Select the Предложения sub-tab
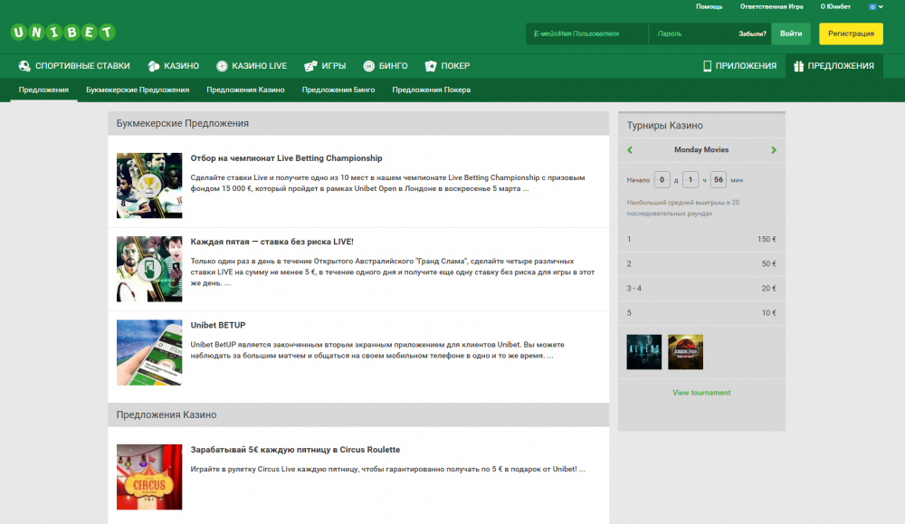Viewport: 905px width, 524px height. [x=43, y=90]
